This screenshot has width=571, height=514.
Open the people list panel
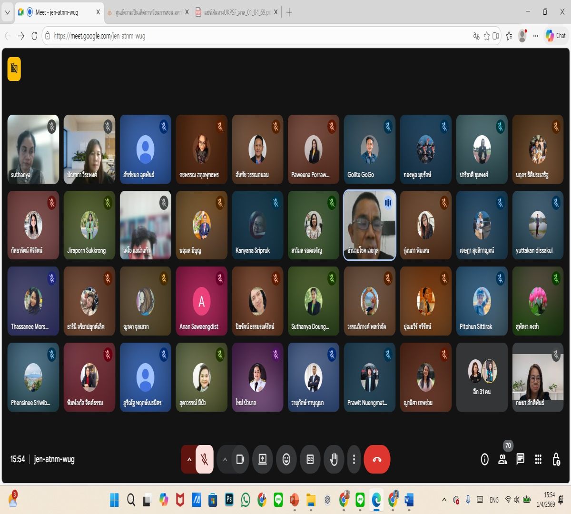click(x=502, y=459)
